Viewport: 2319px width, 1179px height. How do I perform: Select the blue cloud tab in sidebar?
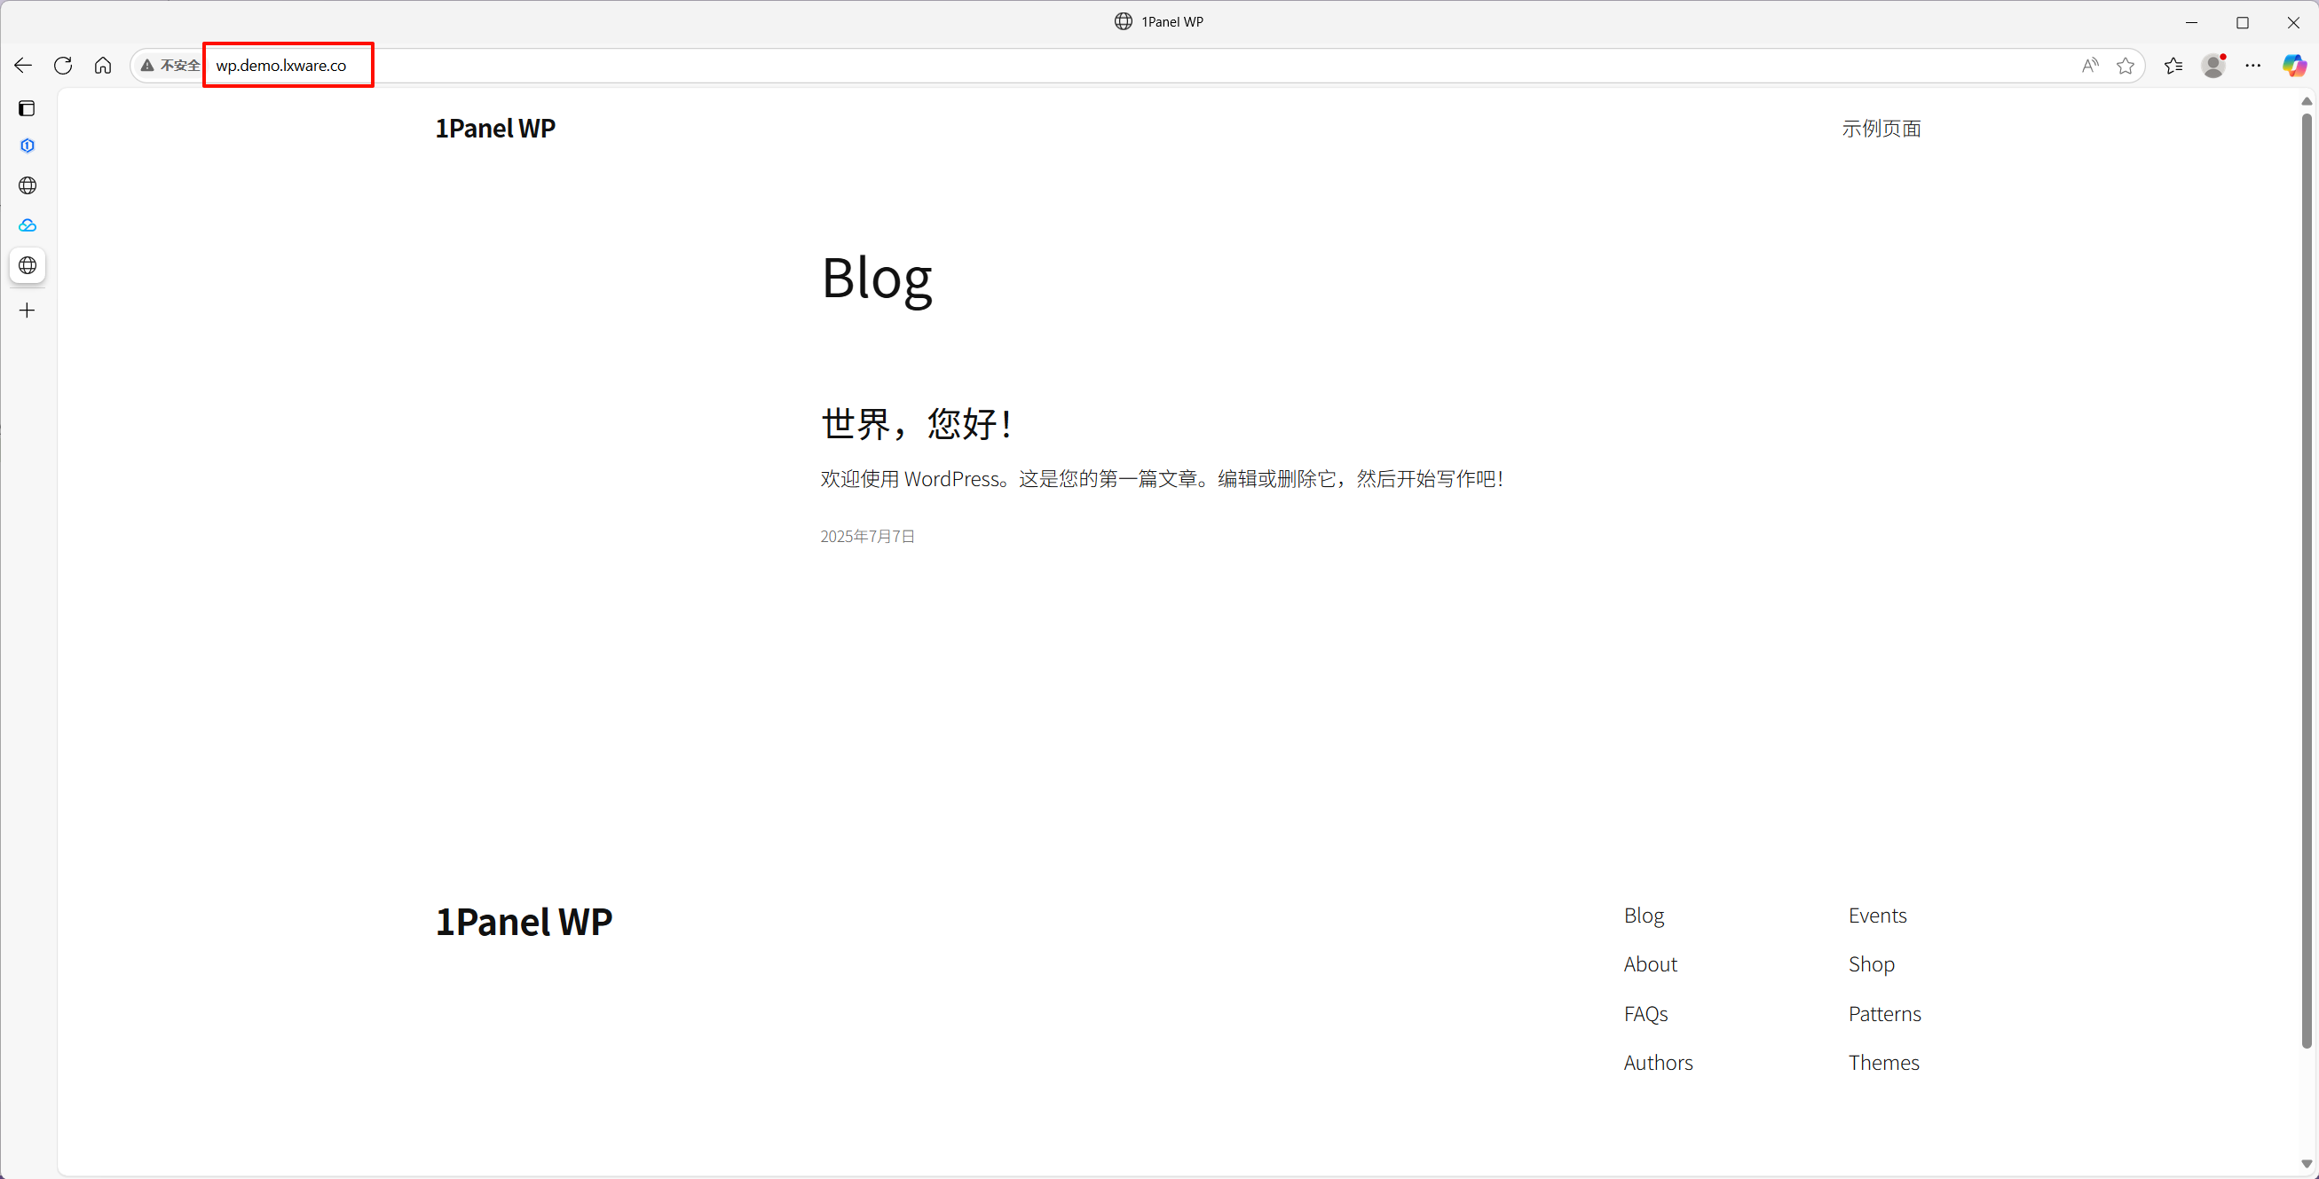[27, 225]
